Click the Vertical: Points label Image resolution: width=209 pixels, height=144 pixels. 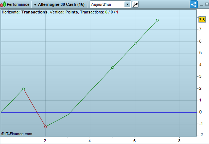click(64, 12)
